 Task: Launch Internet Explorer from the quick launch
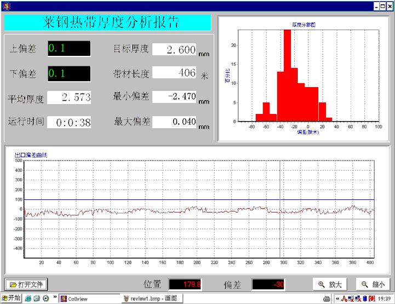tap(28, 299)
